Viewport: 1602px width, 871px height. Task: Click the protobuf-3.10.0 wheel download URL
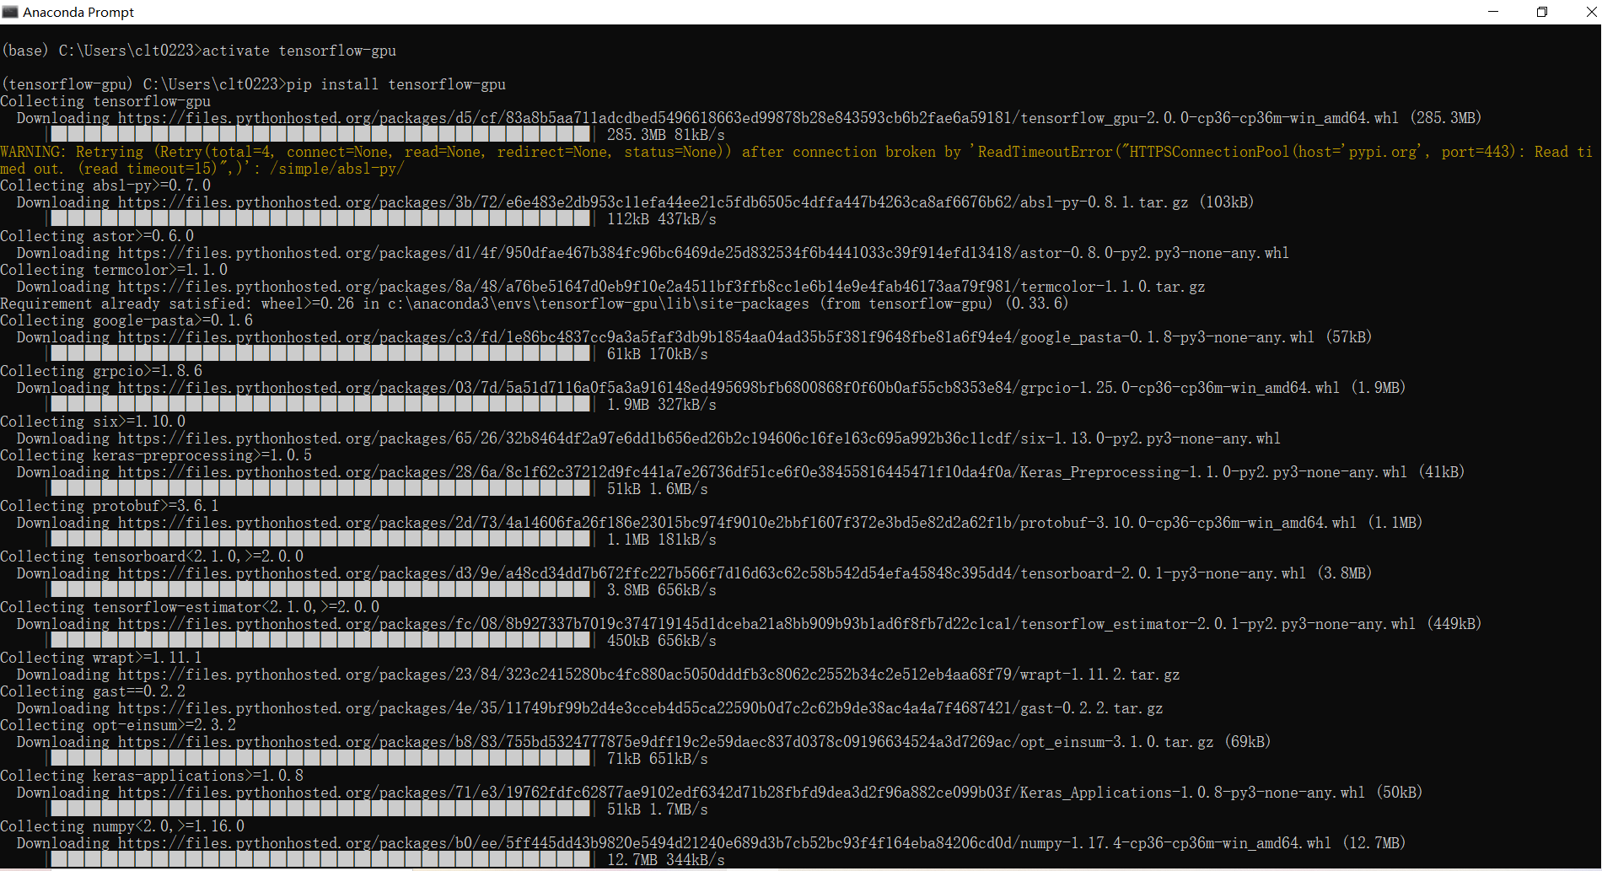[738, 523]
